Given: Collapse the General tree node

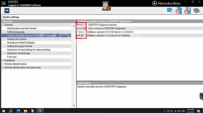Looking at the screenshot, I should (x=3, y=25).
